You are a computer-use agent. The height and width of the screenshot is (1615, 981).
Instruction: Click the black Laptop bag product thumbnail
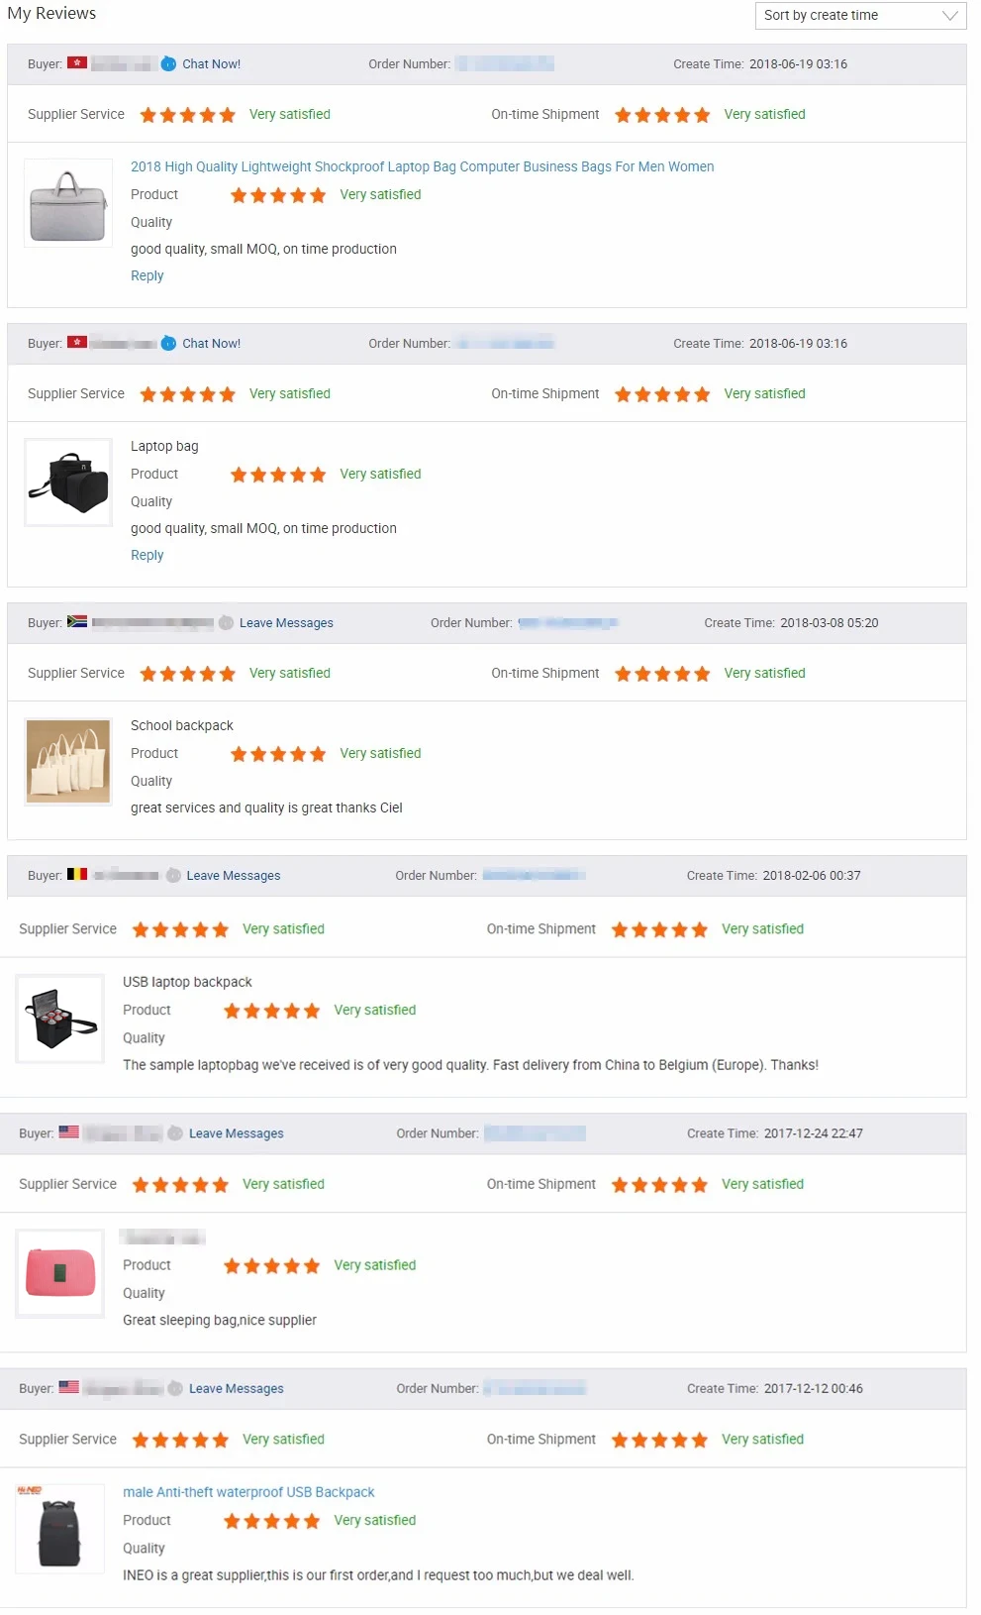point(68,483)
